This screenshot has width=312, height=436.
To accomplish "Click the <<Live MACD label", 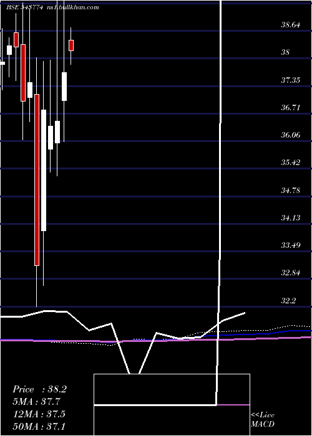I will [x=263, y=420].
